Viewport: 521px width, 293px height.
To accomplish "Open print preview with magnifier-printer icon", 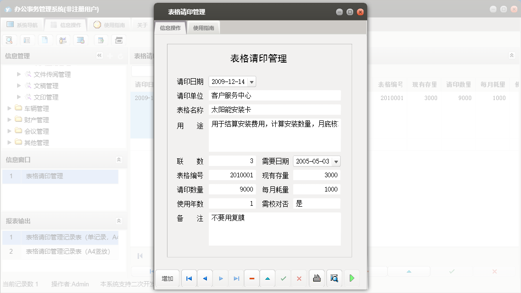I will pyautogui.click(x=335, y=278).
